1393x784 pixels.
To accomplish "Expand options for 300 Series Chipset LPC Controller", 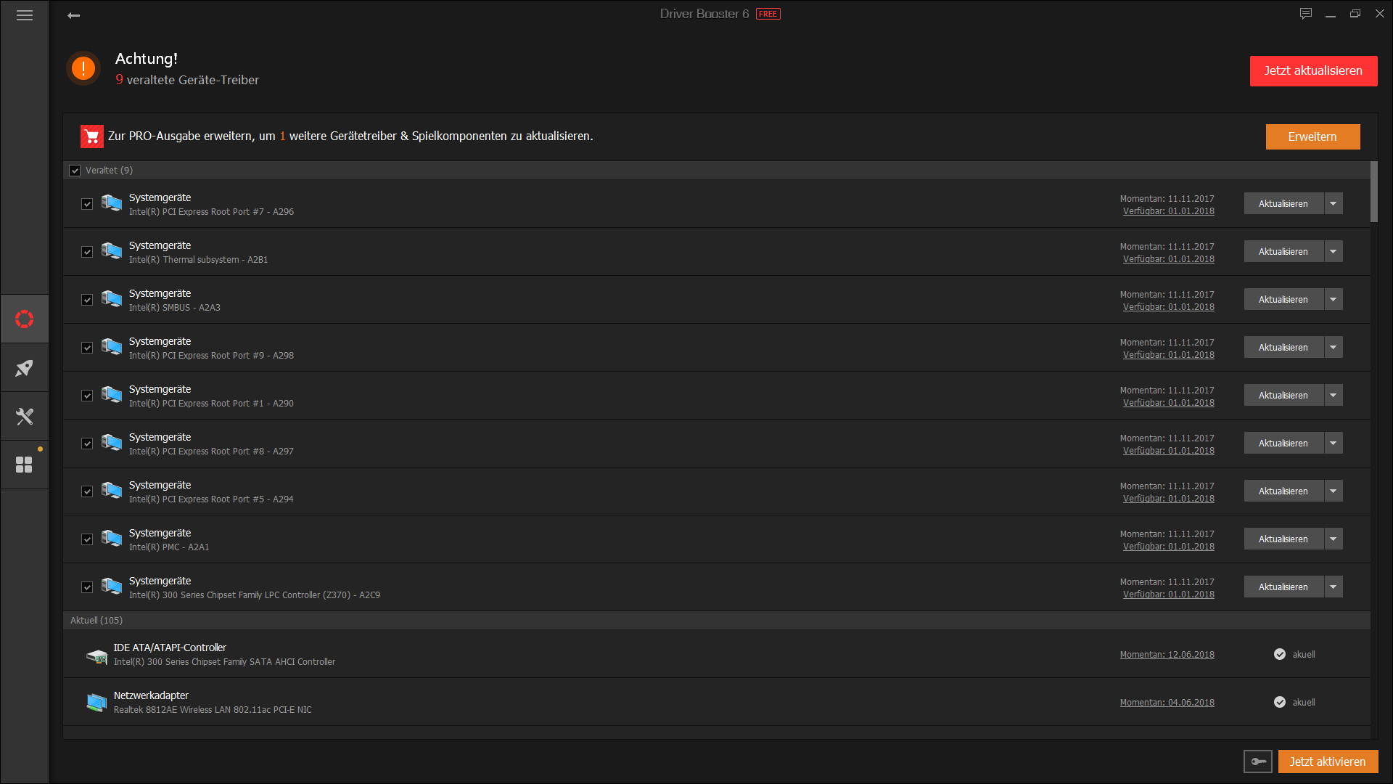I will click(x=1333, y=587).
